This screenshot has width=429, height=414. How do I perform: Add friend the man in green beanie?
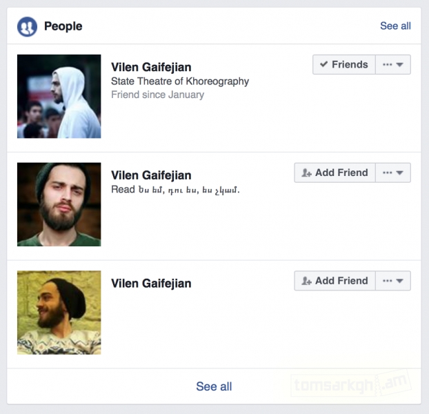335,172
